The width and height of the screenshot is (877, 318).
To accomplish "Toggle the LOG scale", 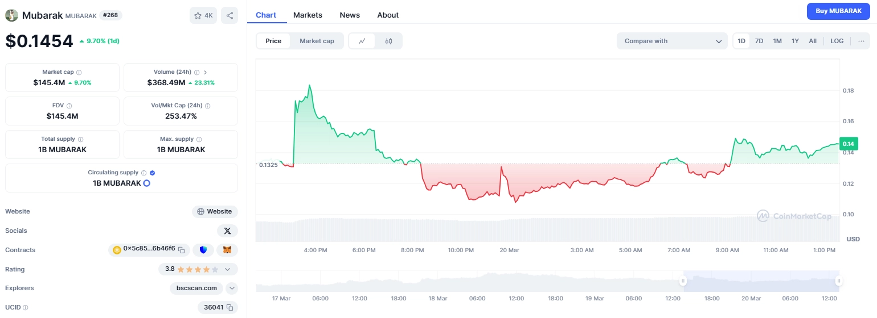I will point(837,41).
